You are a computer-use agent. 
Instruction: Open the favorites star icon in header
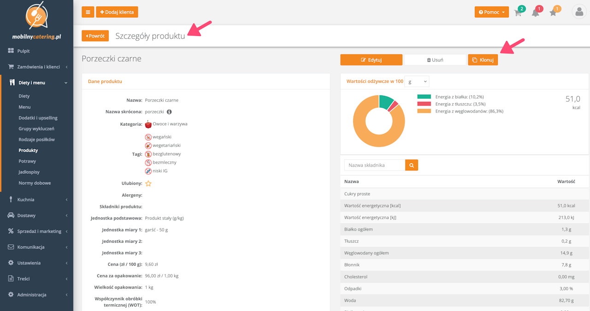[553, 13]
